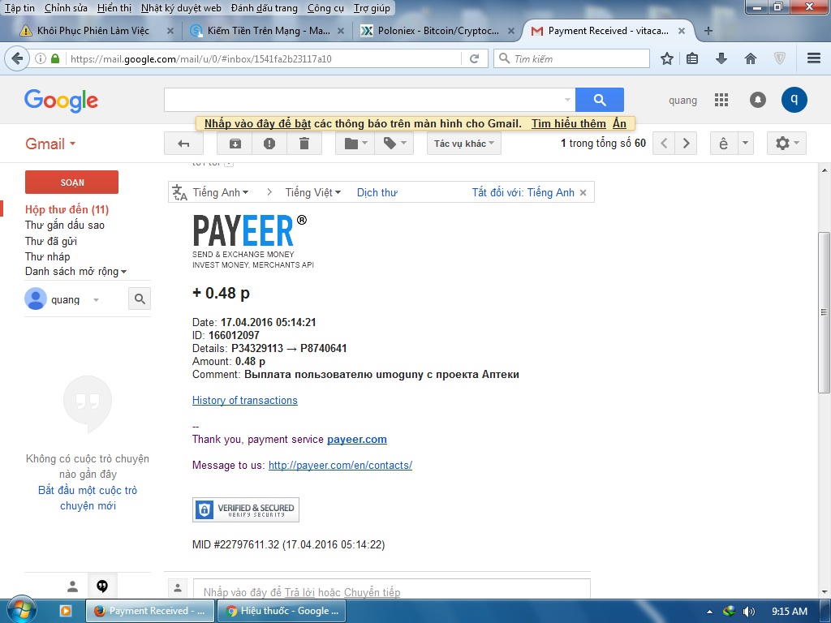Click the page vertical scrollbar thumb

[824, 312]
